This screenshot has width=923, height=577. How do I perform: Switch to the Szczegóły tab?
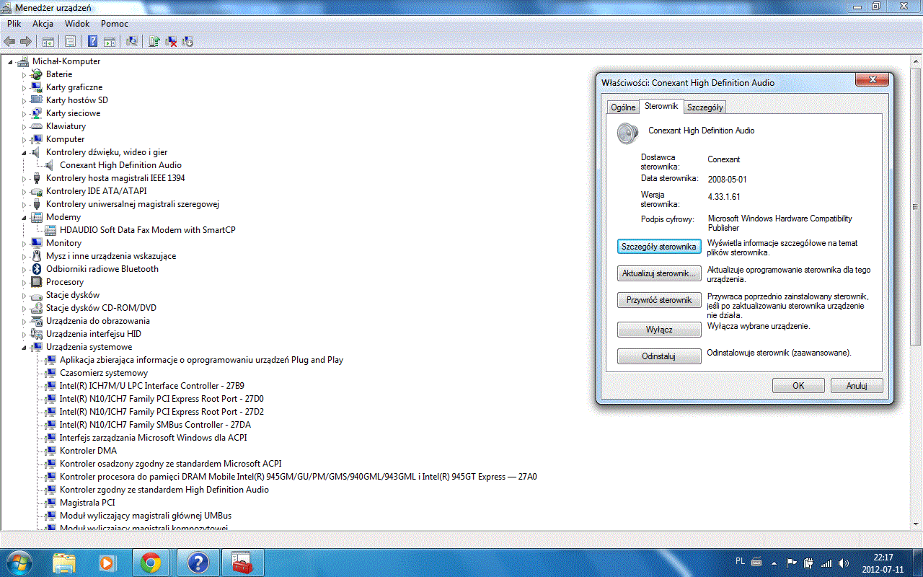tap(705, 107)
